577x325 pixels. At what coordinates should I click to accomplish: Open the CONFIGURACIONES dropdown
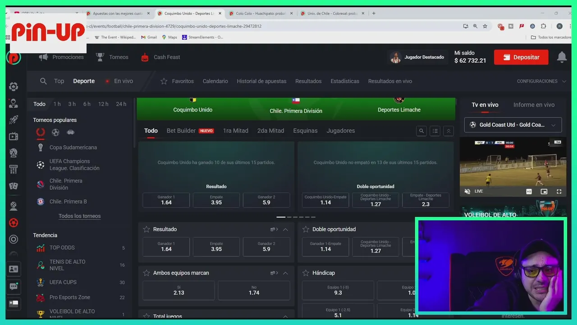(541, 81)
